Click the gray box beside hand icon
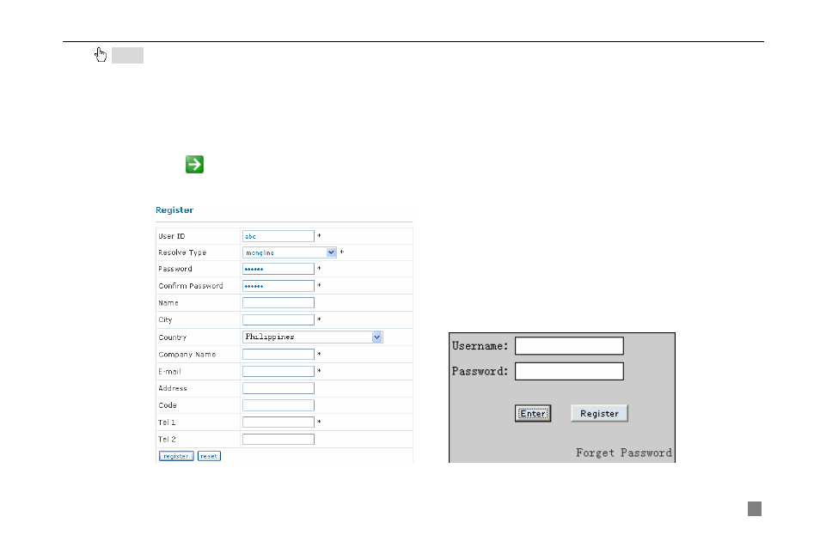The width and height of the screenshot is (820, 547). [127, 55]
